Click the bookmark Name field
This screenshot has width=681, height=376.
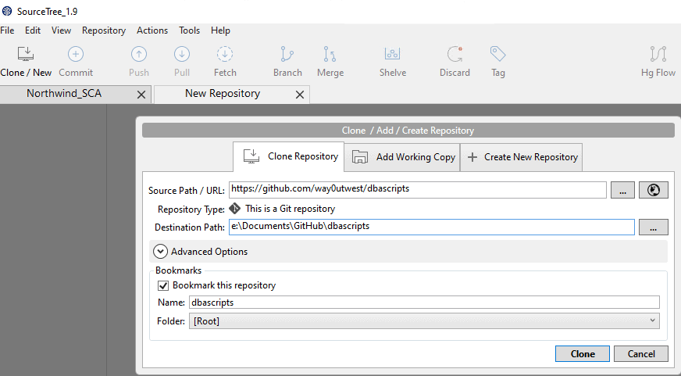click(x=424, y=302)
